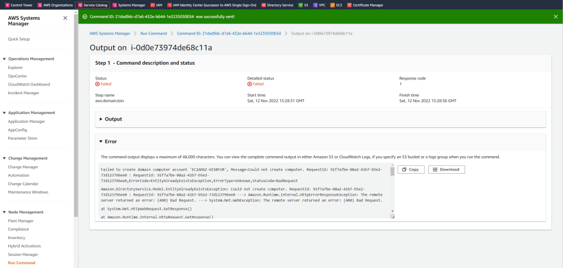Click heading Output on i-0d0e73974de68c11a
Viewport: 563px width, 268px height.
[x=151, y=48]
